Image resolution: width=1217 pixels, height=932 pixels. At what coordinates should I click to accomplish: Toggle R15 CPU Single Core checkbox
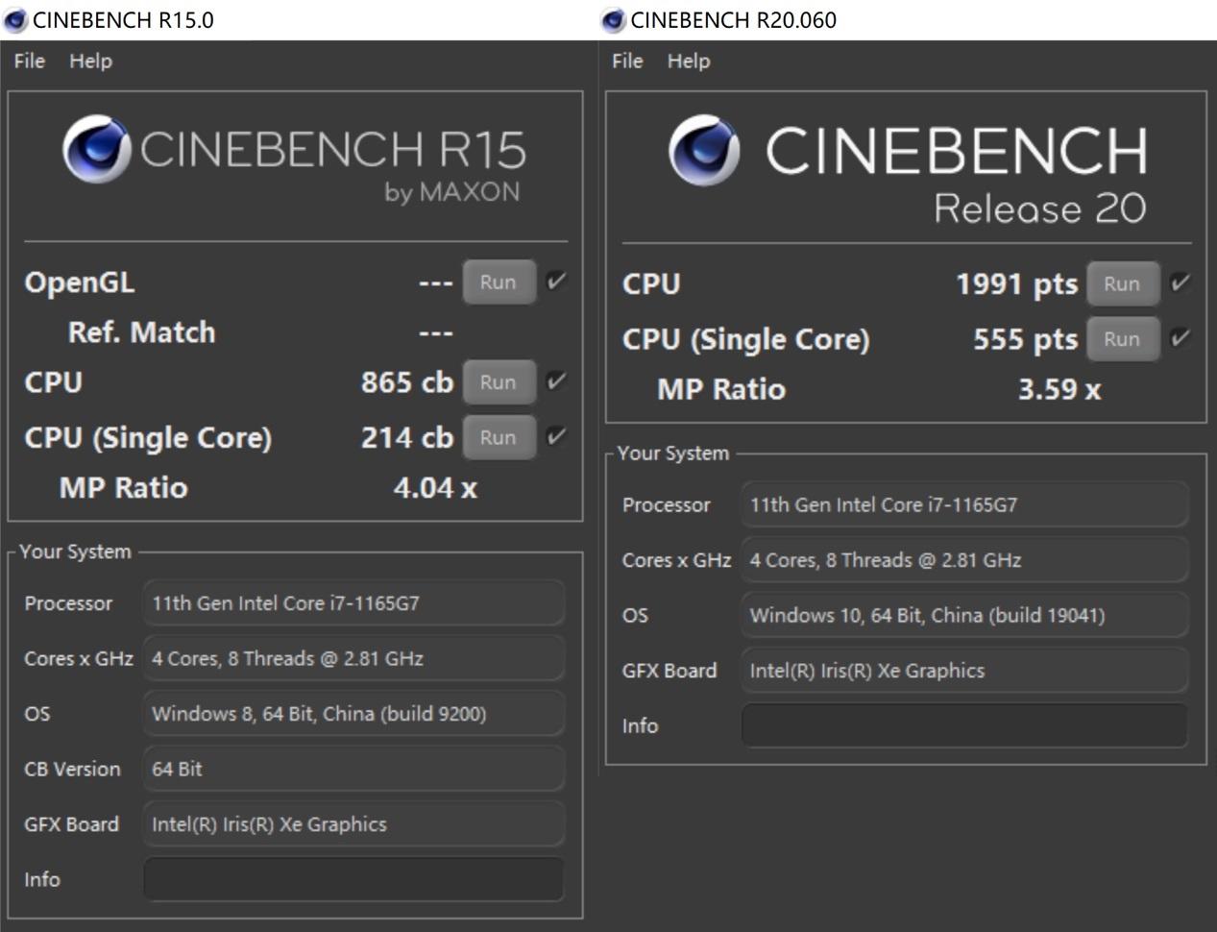(x=556, y=437)
